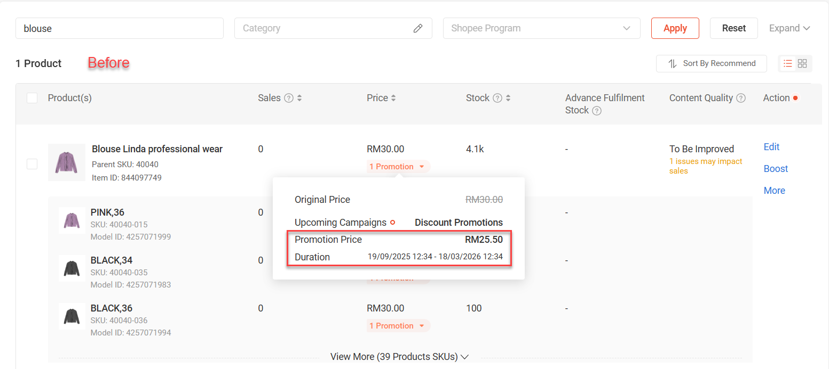The image size is (829, 369).
Task: Tick the select-all products header checkbox
Action: tap(32, 98)
